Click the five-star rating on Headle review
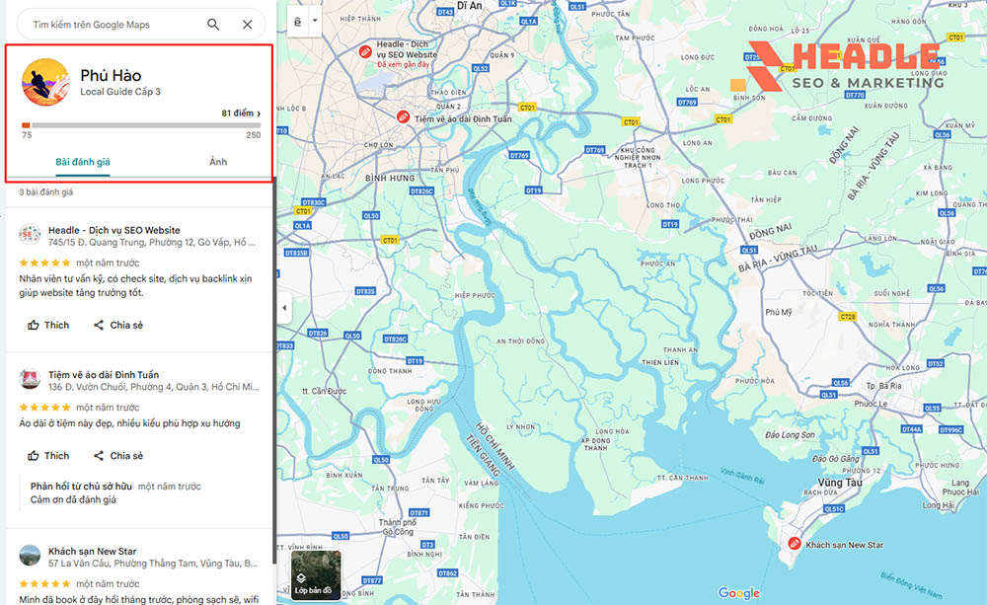The image size is (987, 605). coord(44,263)
